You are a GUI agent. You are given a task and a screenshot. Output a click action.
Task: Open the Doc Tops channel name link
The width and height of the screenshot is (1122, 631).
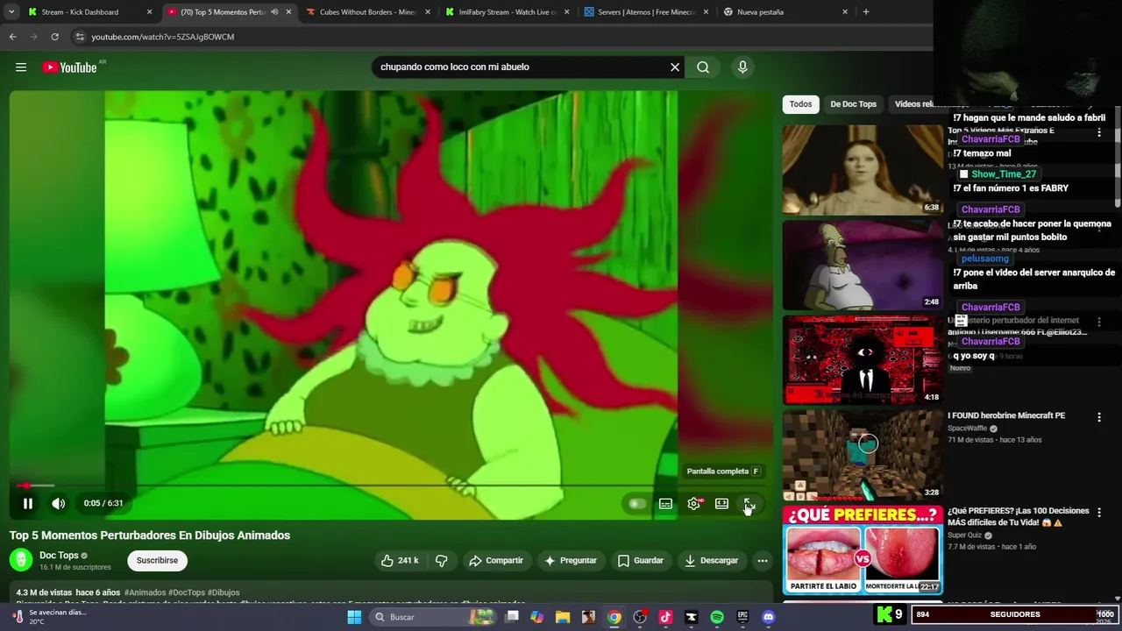point(59,555)
